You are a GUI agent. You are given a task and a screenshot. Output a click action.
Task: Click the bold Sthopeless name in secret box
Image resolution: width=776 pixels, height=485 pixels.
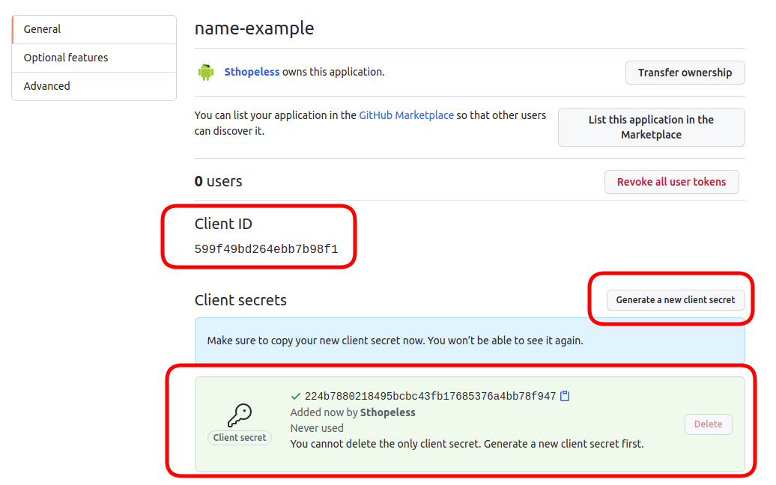click(x=387, y=413)
